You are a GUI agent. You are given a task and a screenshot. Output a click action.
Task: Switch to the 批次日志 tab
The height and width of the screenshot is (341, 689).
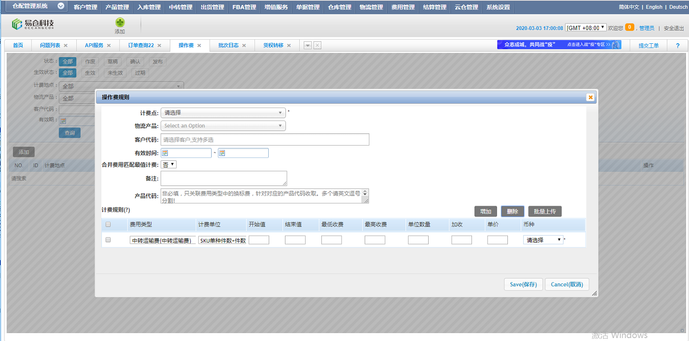pyautogui.click(x=228, y=45)
